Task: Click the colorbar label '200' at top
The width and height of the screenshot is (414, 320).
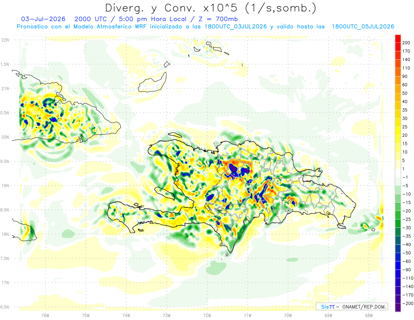Action: pos(406,43)
